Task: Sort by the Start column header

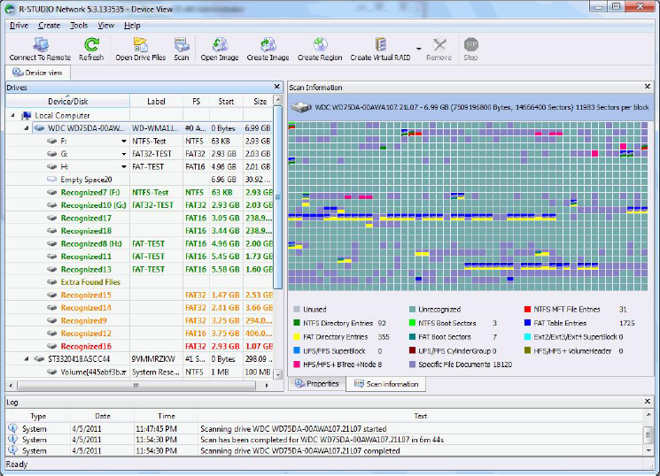Action: tap(226, 102)
